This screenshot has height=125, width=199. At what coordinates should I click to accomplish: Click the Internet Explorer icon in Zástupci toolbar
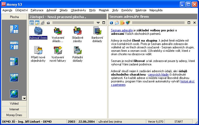click(43, 23)
